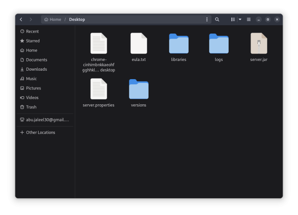Image resolution: width=298 pixels, height=215 pixels.
Task: Select the logs folder icon
Action: tap(218, 43)
